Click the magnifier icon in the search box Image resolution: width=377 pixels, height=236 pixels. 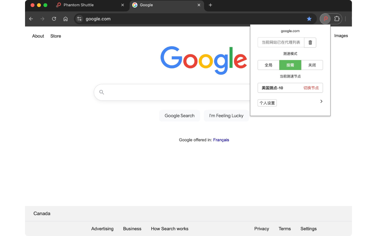[101, 92]
